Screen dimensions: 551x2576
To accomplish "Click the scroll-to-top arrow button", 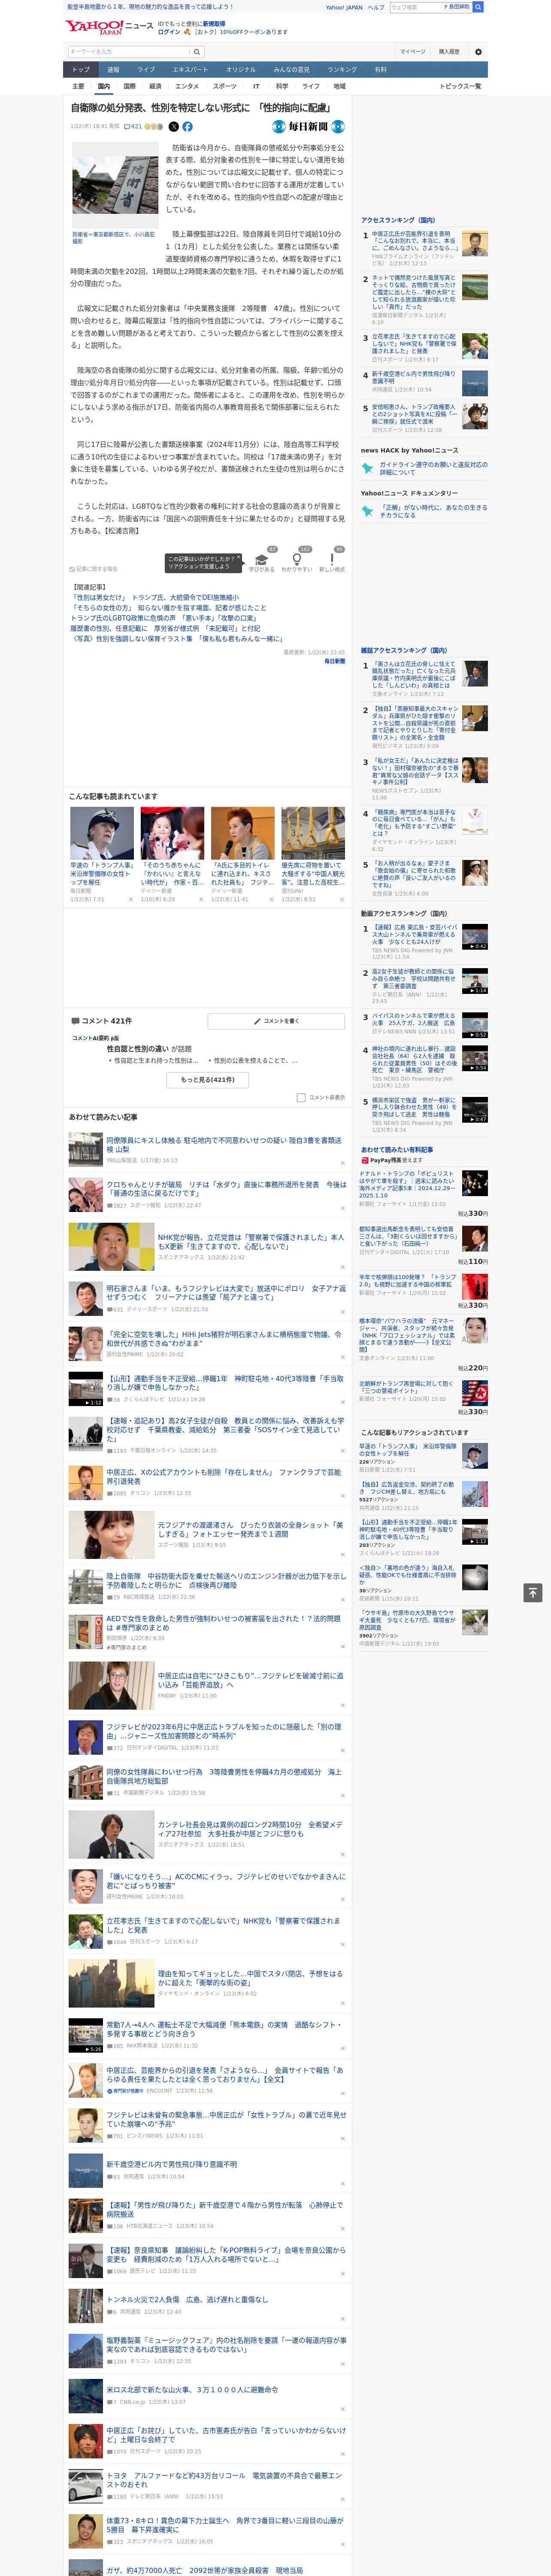I will 533,1592.
